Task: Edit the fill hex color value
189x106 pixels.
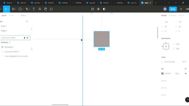Action: 167,74
